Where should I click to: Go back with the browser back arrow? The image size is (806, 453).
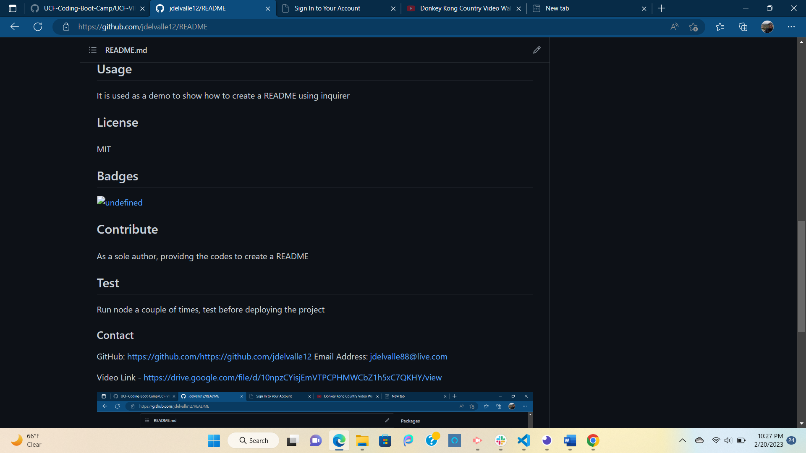click(x=15, y=27)
